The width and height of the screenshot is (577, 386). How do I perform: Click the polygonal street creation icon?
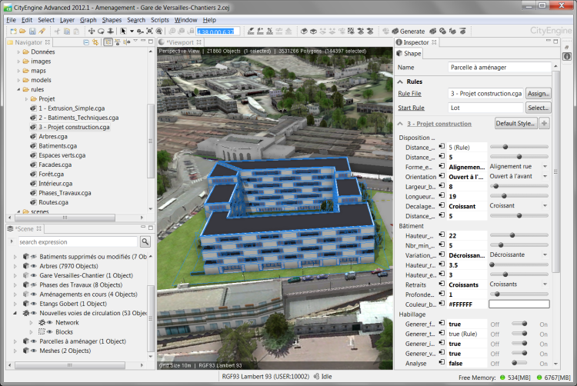(251, 32)
